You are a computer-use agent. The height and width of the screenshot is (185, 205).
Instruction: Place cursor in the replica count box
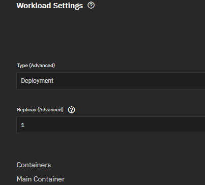(x=111, y=125)
